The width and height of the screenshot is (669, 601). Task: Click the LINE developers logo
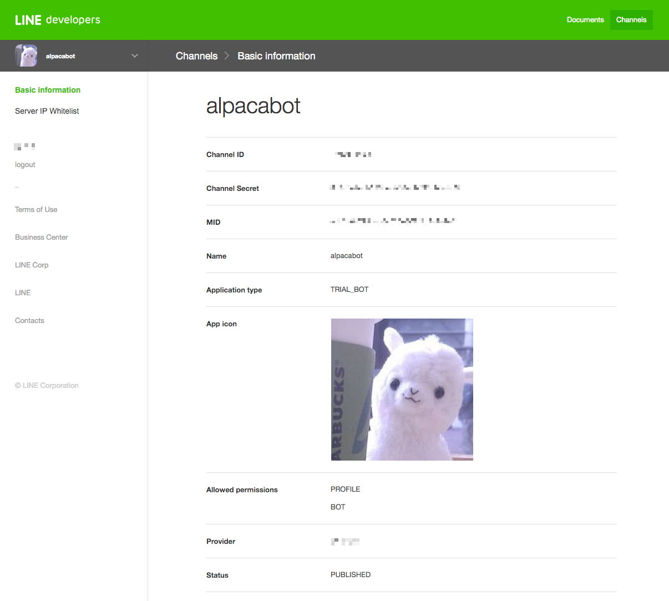[x=58, y=20]
